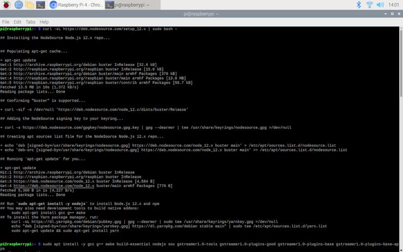The height and width of the screenshot is (252, 403).
Task: Click the 'Creating apt sources list file' line
Action: [82, 136]
